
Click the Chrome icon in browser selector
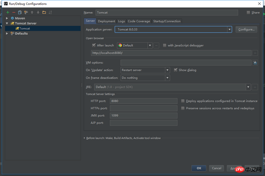(120, 45)
